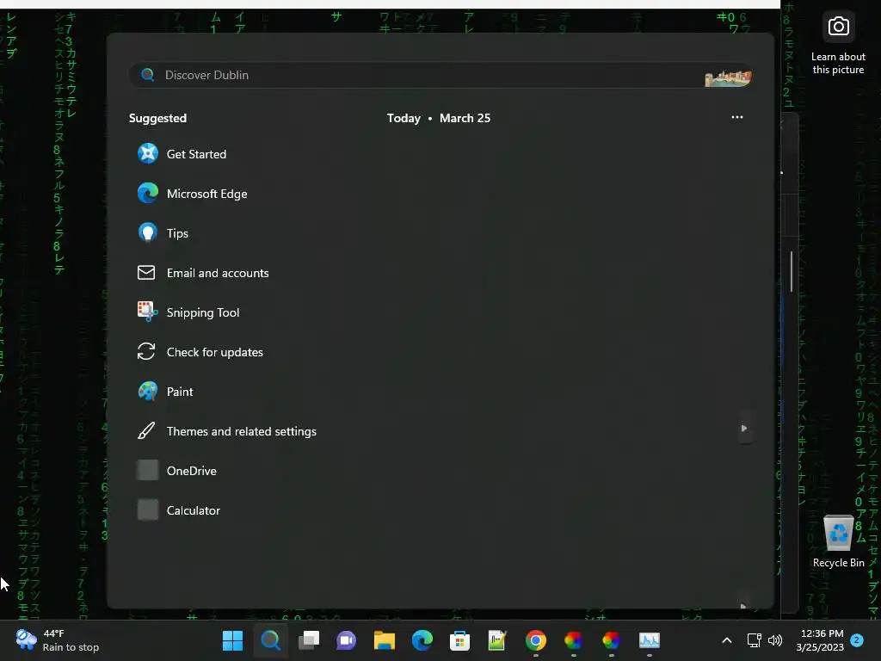Open Task View on the taskbar

[309, 640]
